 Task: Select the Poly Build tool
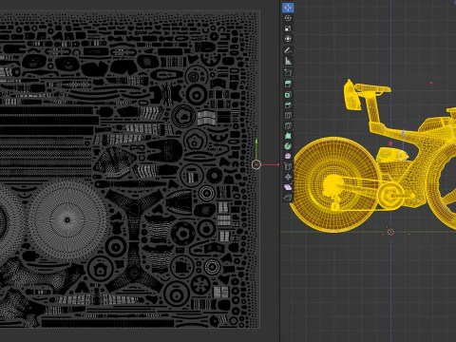click(x=288, y=136)
